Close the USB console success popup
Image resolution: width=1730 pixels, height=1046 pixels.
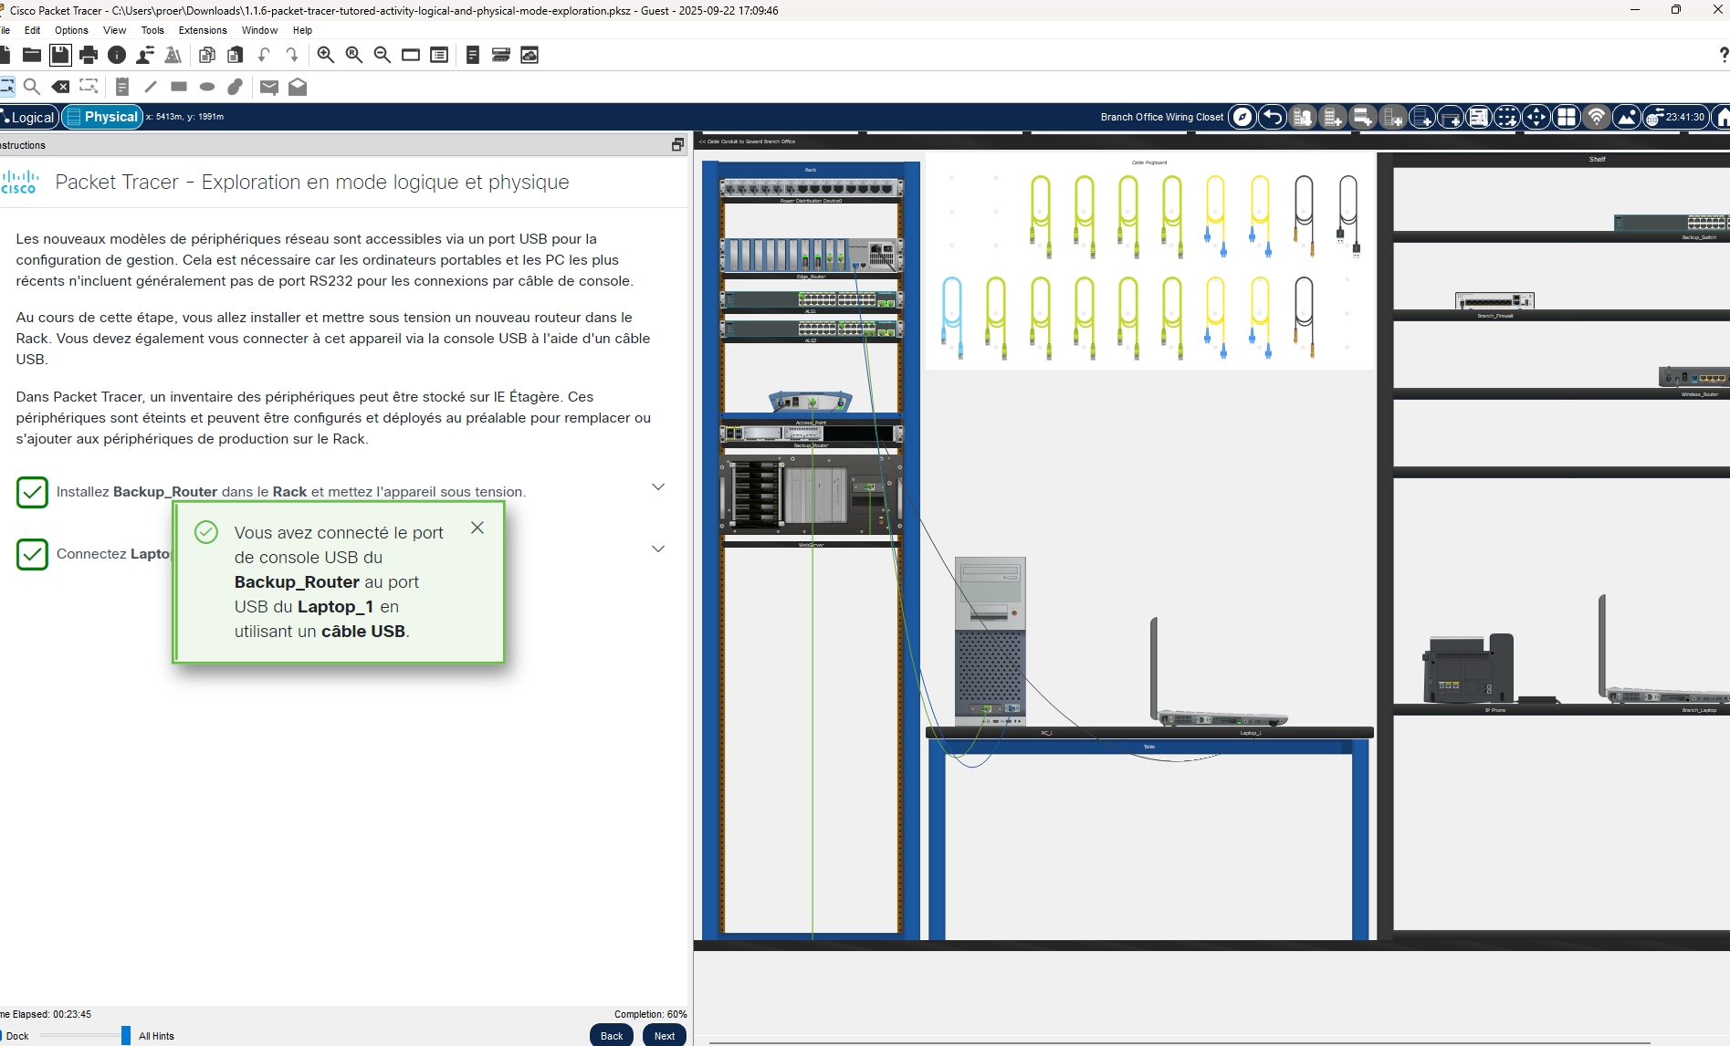pyautogui.click(x=477, y=528)
